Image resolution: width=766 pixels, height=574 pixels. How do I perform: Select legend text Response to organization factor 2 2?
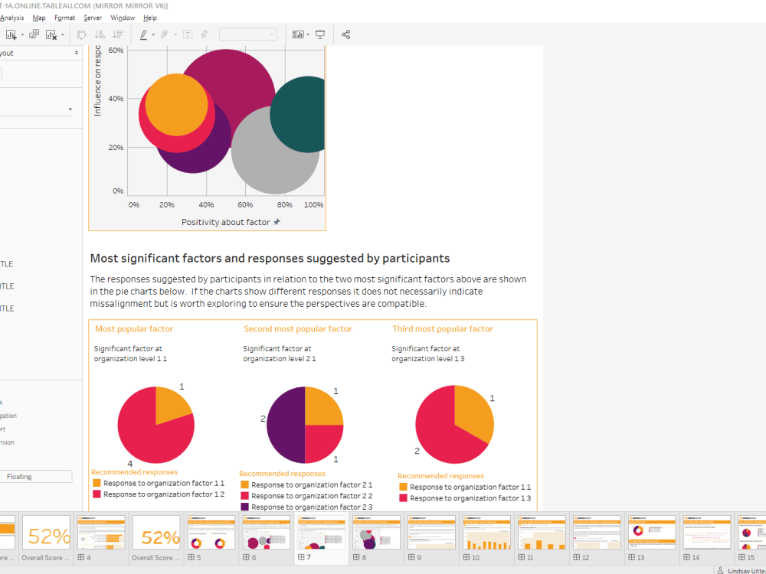pos(312,496)
